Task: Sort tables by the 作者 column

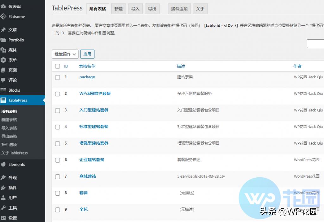Action: [297, 66]
